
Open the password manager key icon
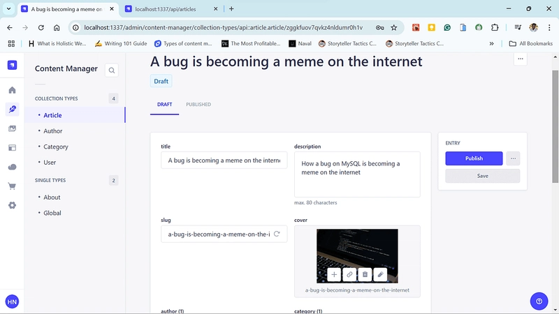click(379, 27)
